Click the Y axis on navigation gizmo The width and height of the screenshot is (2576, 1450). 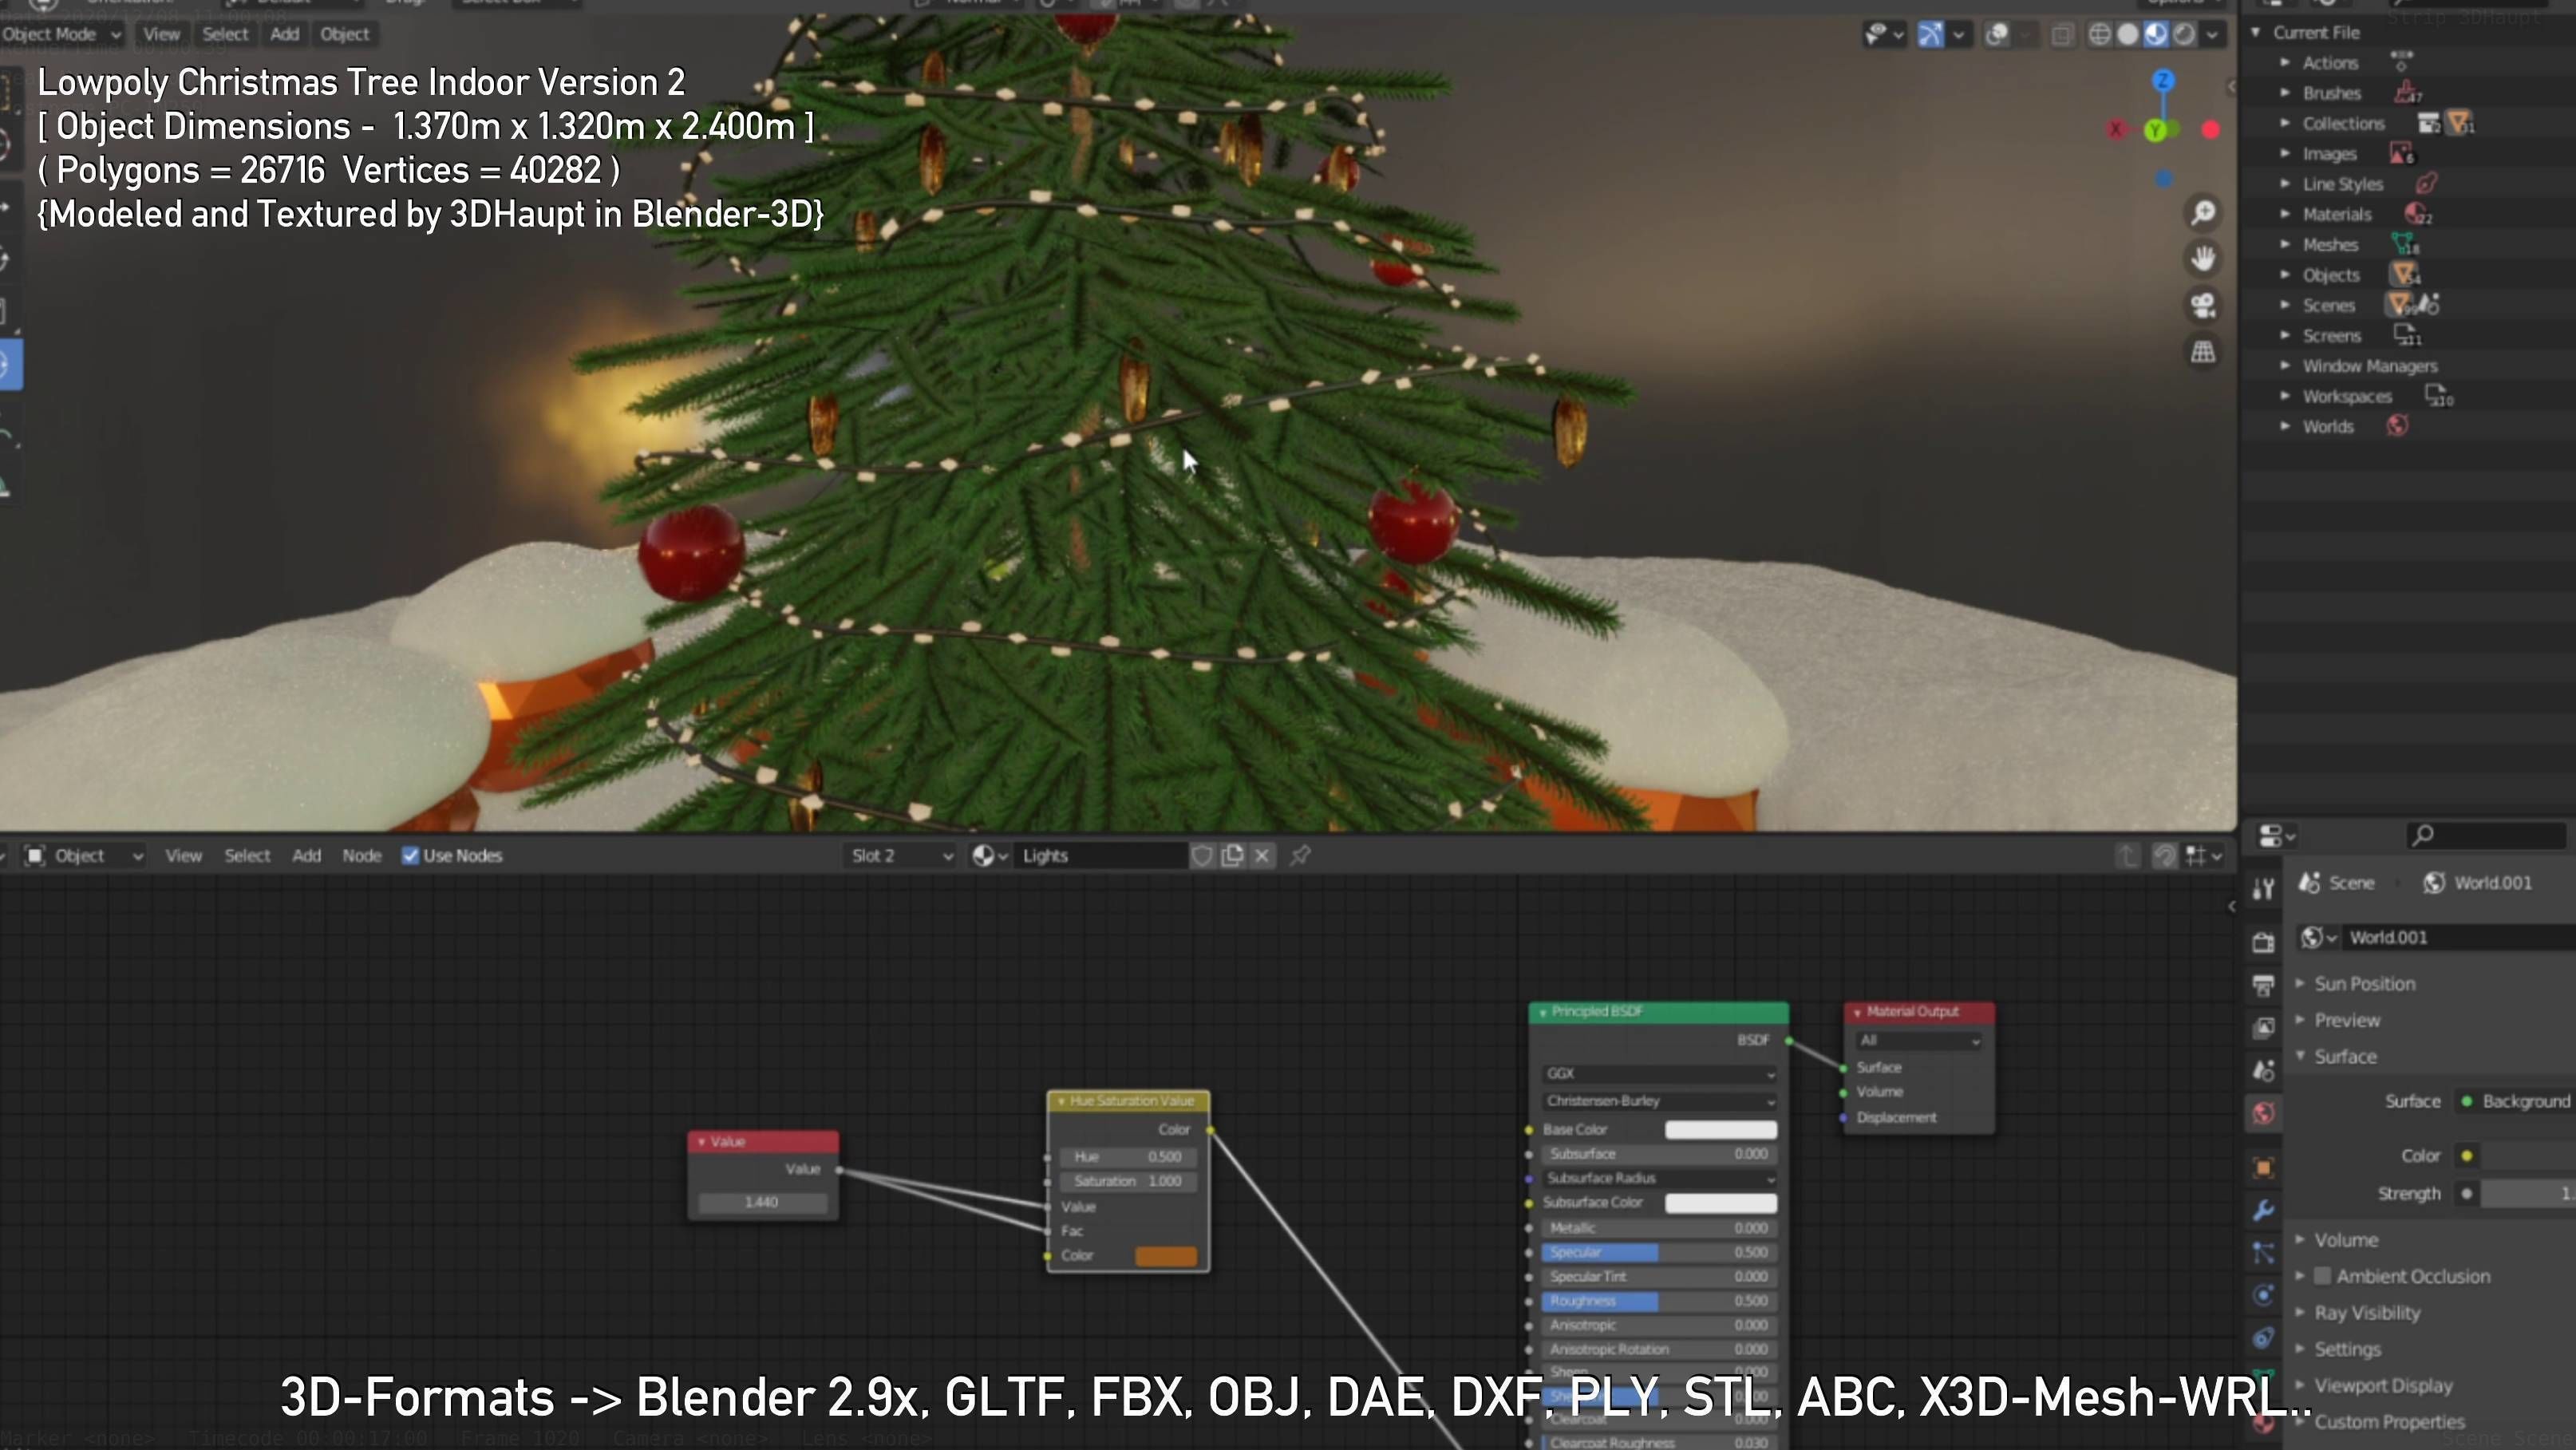(x=2155, y=130)
